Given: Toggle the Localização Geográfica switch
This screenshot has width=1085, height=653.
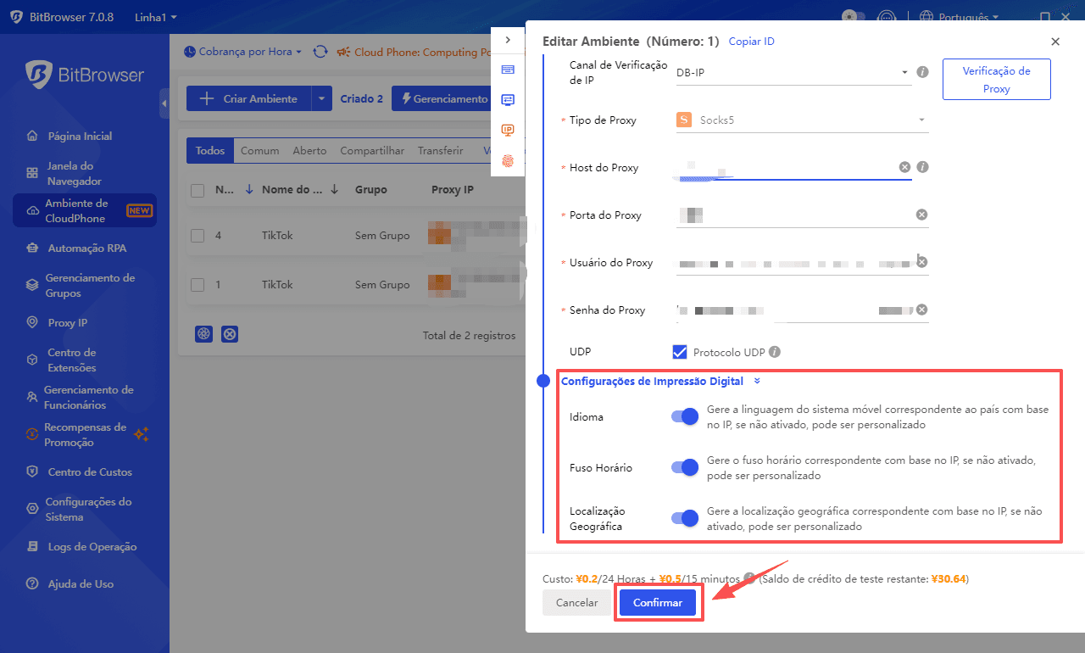Looking at the screenshot, I should tap(684, 518).
